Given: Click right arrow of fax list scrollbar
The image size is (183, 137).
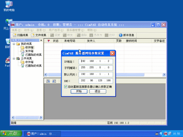Looking at the screenshot, I should click(164, 74).
